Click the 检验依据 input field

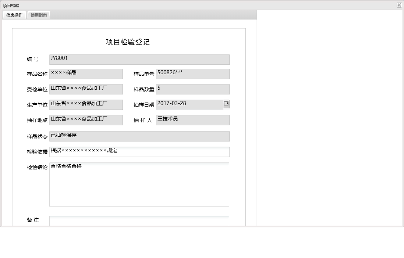click(x=139, y=151)
